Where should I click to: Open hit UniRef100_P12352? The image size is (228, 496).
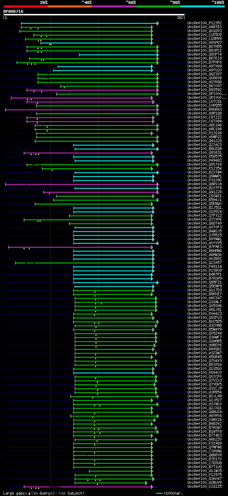204,23
